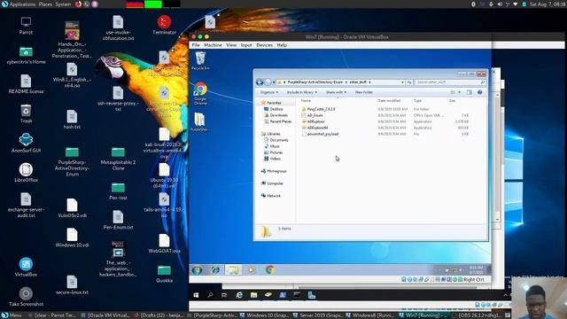Viewport: 567px width, 319px height.
Task: Open the Share with dropdown
Action: (336, 92)
